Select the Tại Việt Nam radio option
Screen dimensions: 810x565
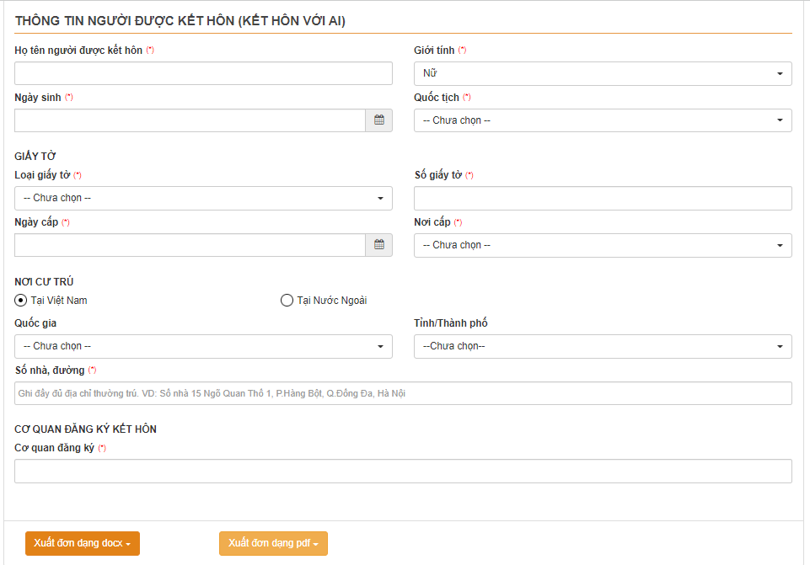coord(21,301)
